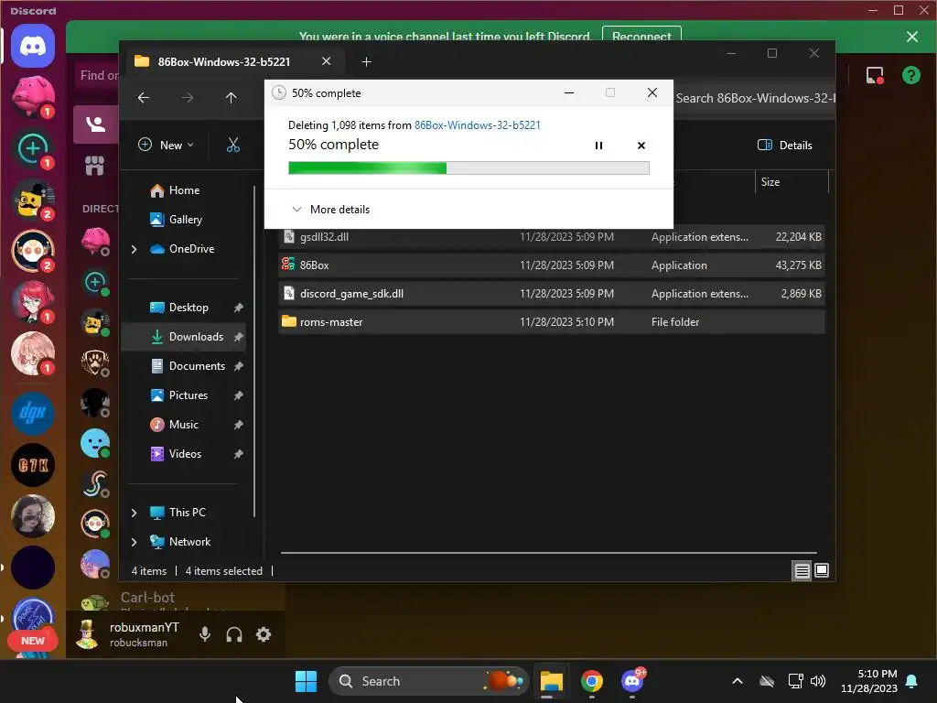The image size is (937, 703).
Task: Deafen audio with headphones icon
Action: [x=234, y=634]
